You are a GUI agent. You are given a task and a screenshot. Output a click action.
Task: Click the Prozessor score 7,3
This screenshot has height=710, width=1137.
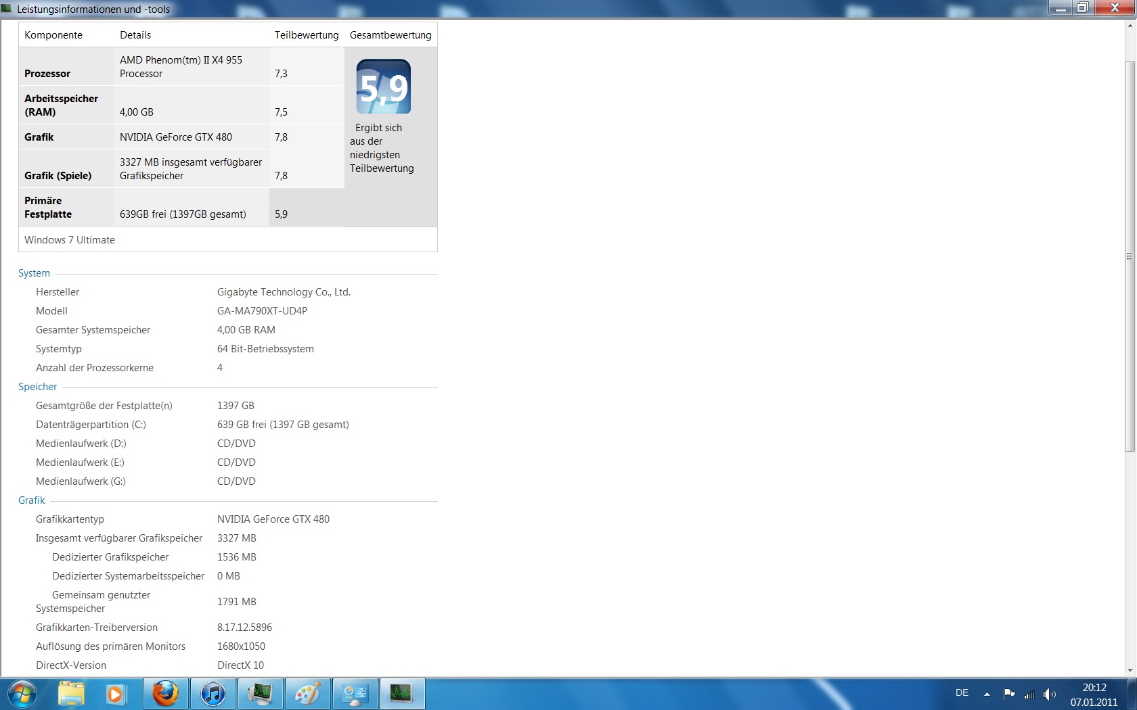pos(281,74)
